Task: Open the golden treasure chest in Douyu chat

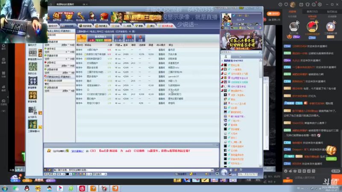Action: coord(331,150)
